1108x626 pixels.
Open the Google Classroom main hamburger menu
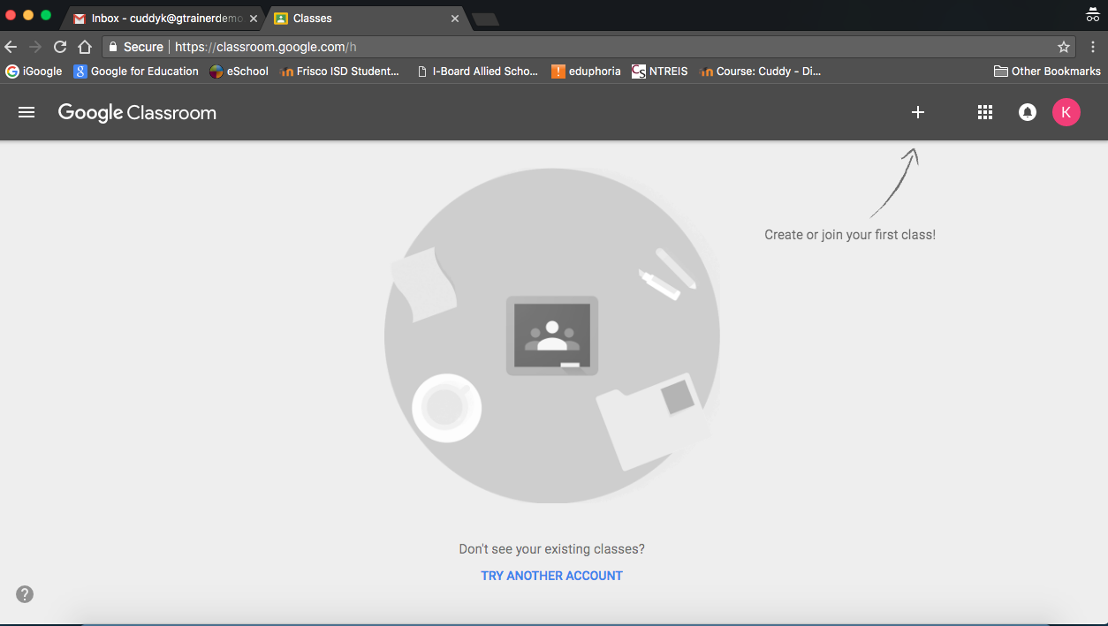27,112
